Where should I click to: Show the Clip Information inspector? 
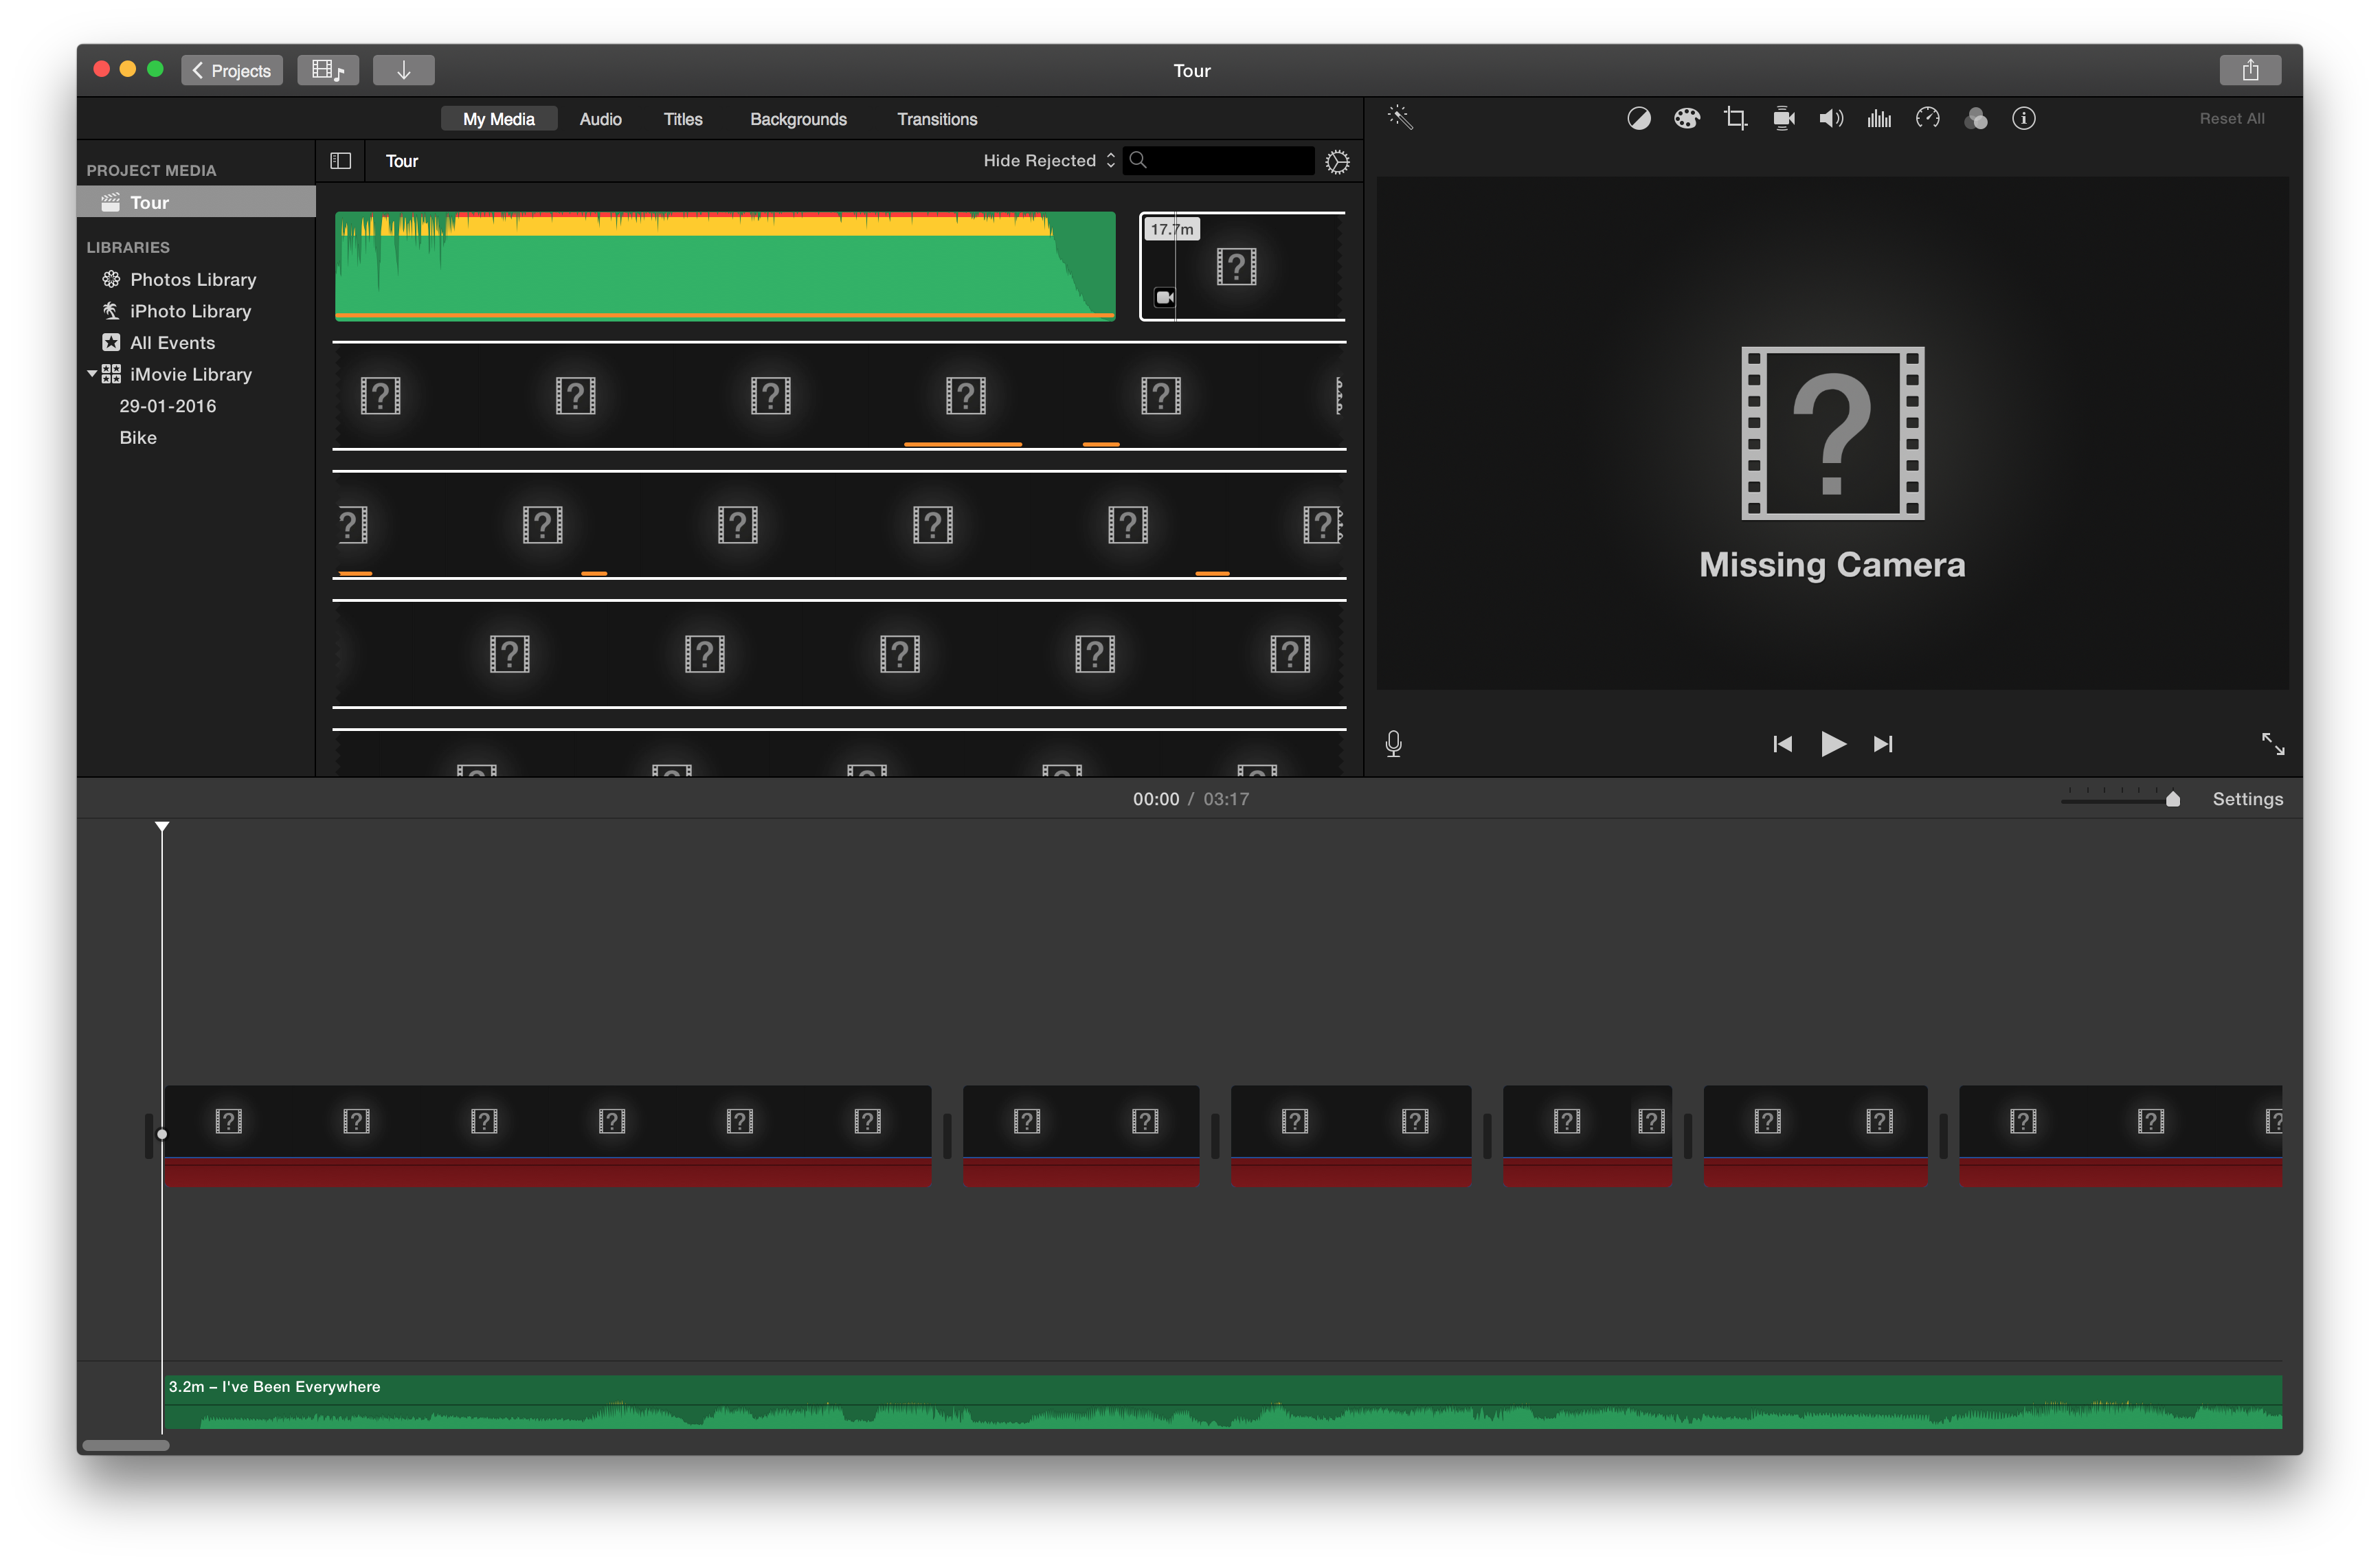click(2023, 118)
